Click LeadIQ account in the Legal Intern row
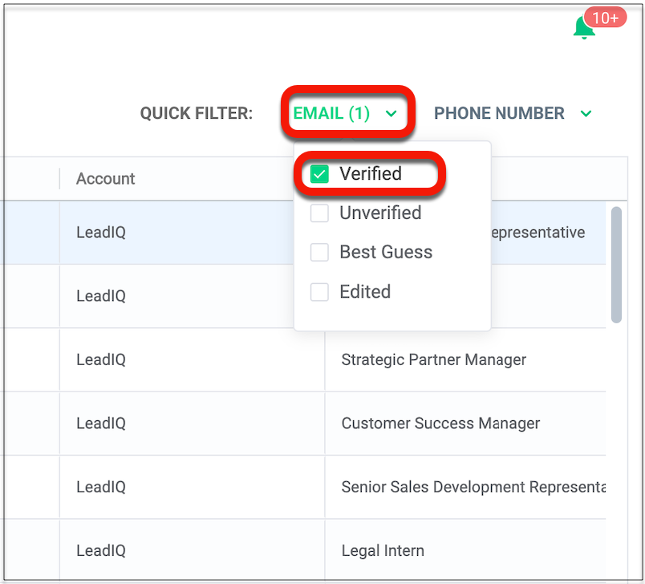645x584 pixels. pos(101,551)
